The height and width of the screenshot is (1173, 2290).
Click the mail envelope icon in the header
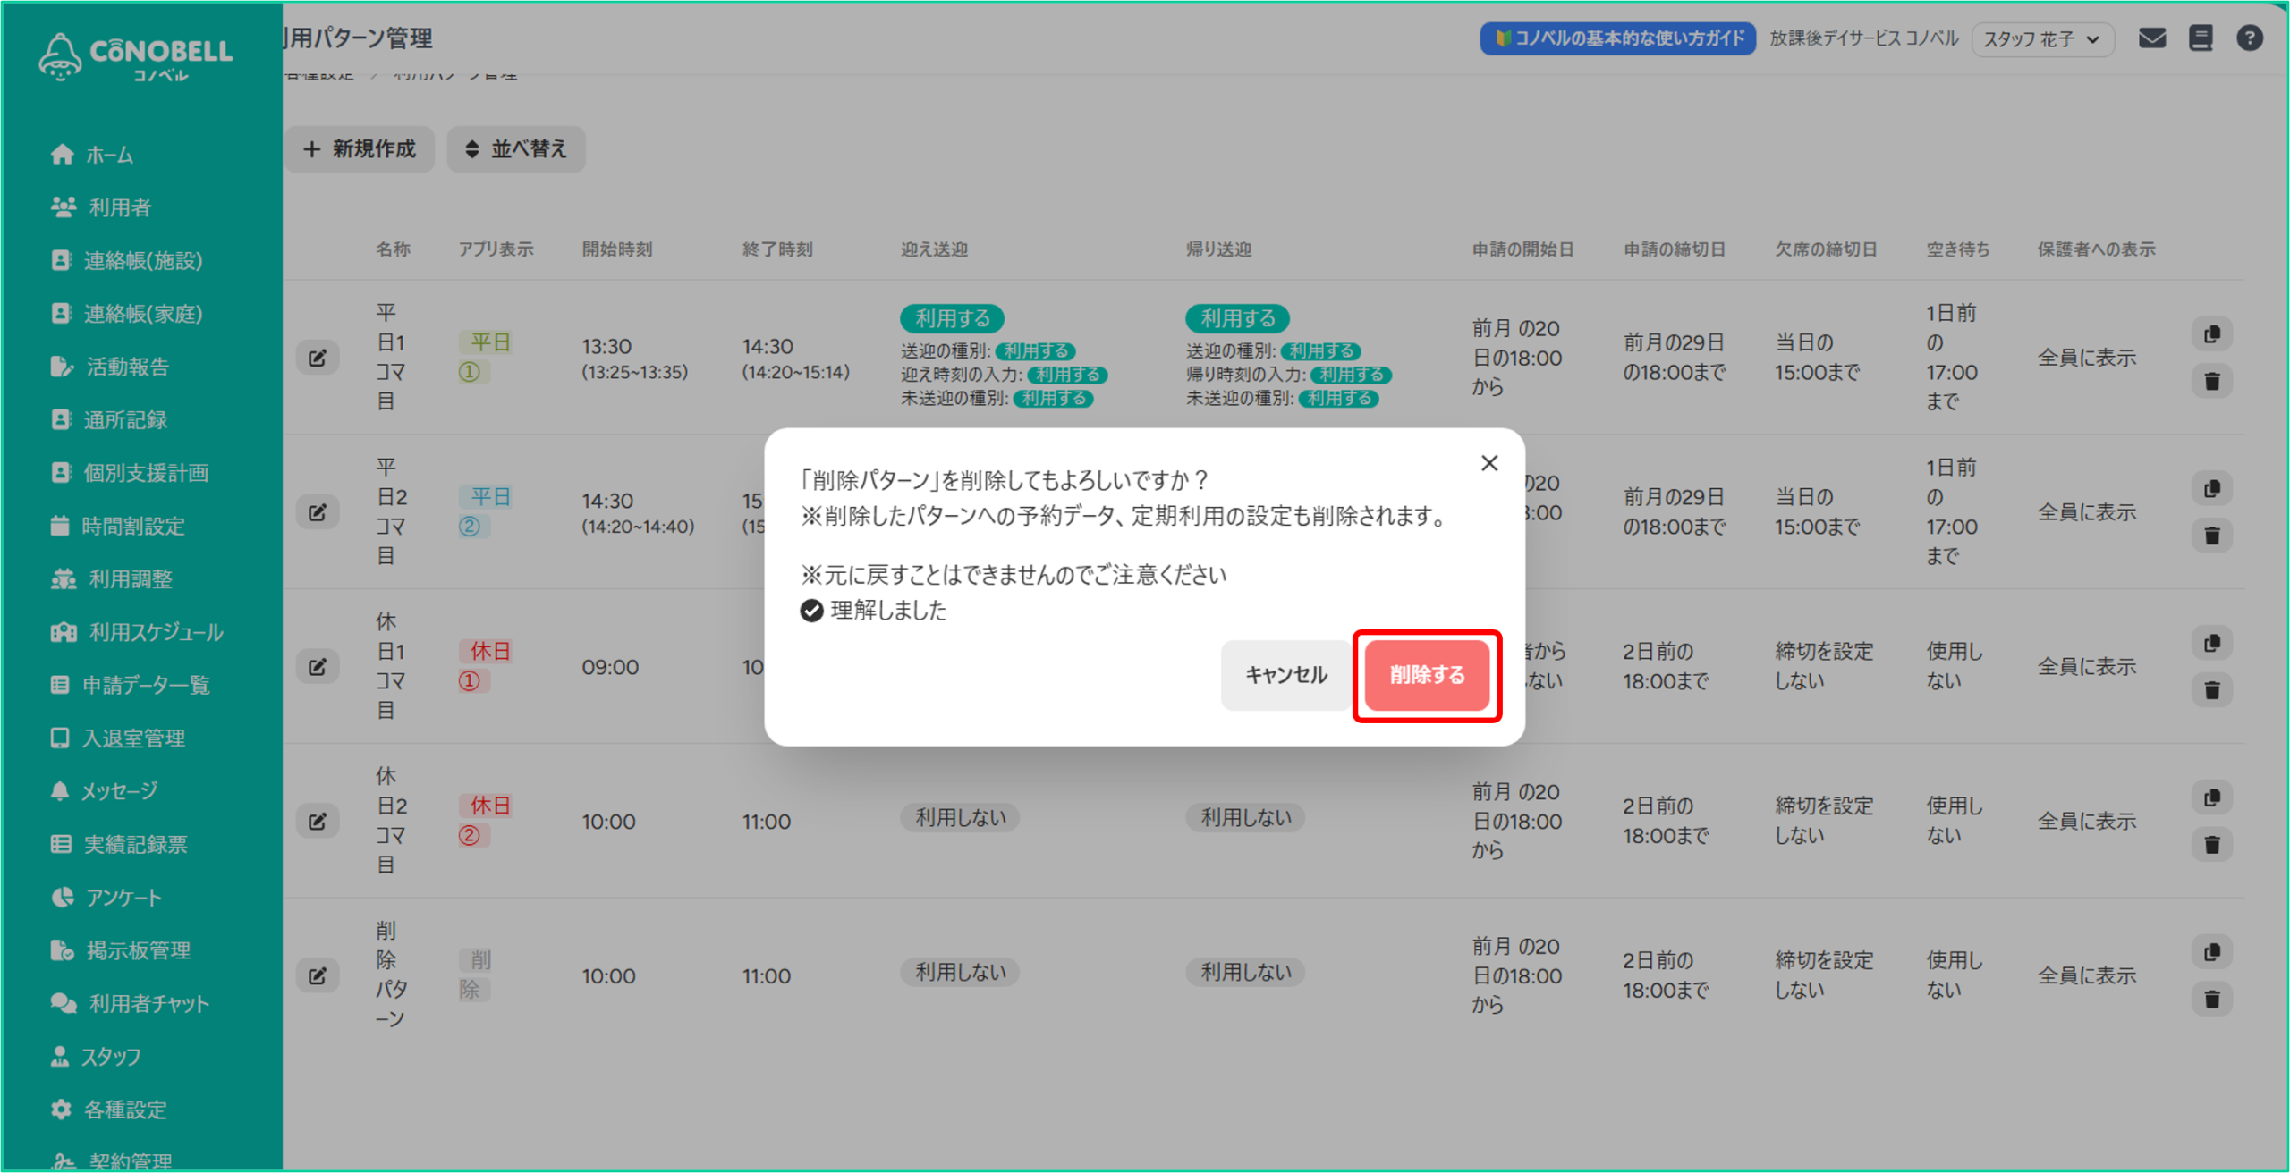[2151, 38]
